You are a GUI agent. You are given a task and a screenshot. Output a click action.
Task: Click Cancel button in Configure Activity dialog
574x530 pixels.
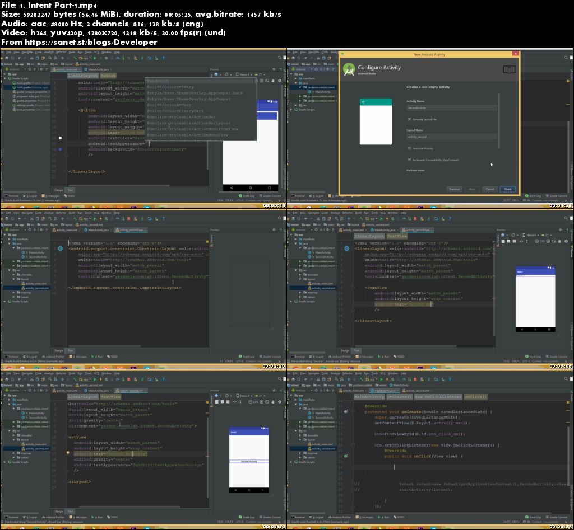point(490,189)
